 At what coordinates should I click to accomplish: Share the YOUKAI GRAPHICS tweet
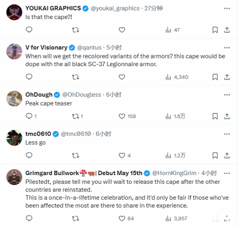coord(227,30)
